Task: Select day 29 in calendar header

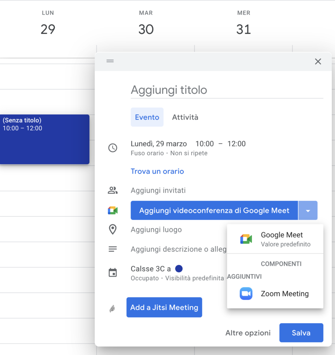Action: [48, 29]
